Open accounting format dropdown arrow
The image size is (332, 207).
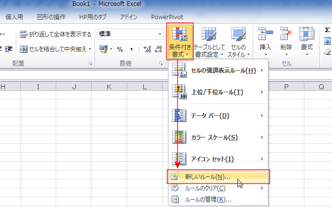pyautogui.click(x=111, y=49)
